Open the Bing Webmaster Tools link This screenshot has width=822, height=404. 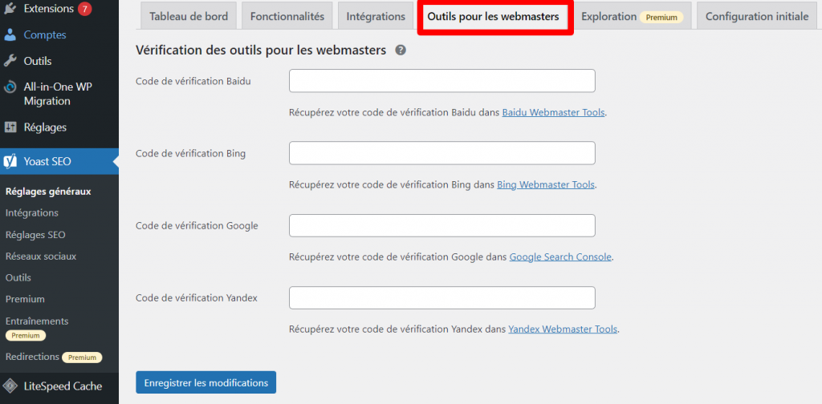546,185
